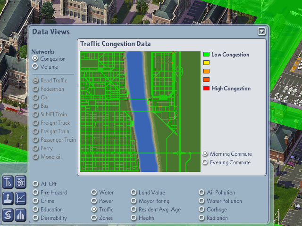Show the Power data view

pyautogui.click(x=94, y=201)
